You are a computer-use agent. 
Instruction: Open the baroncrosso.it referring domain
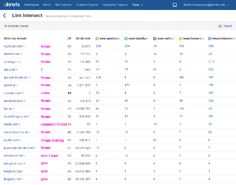pyautogui.click(x=14, y=101)
